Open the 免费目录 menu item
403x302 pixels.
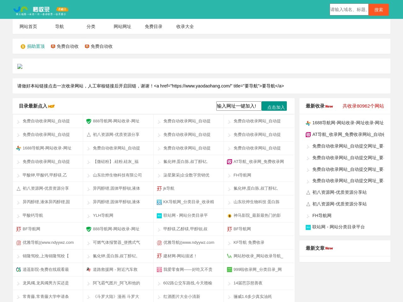(154, 27)
